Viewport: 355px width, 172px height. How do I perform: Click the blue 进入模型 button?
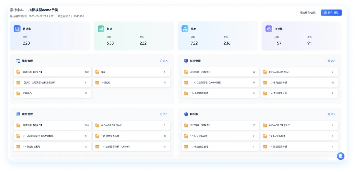click(x=331, y=12)
